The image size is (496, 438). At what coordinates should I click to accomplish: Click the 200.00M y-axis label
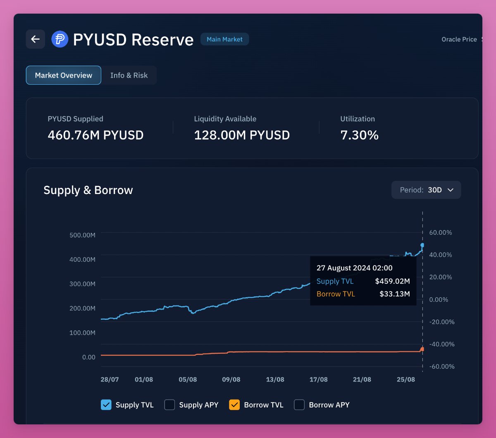point(82,308)
